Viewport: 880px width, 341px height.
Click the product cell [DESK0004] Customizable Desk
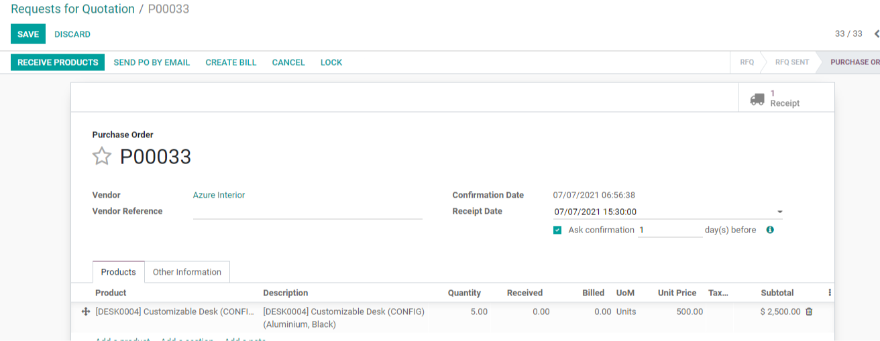[x=175, y=312]
